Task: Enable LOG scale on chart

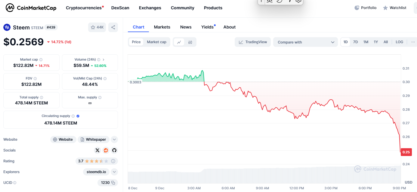Action: (399, 42)
